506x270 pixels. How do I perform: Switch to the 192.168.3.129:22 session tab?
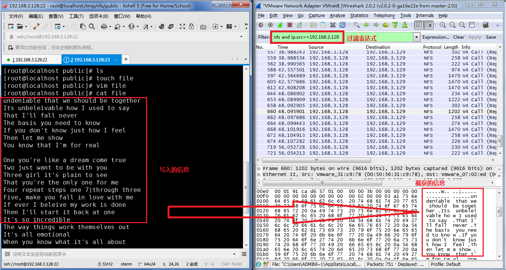30,60
